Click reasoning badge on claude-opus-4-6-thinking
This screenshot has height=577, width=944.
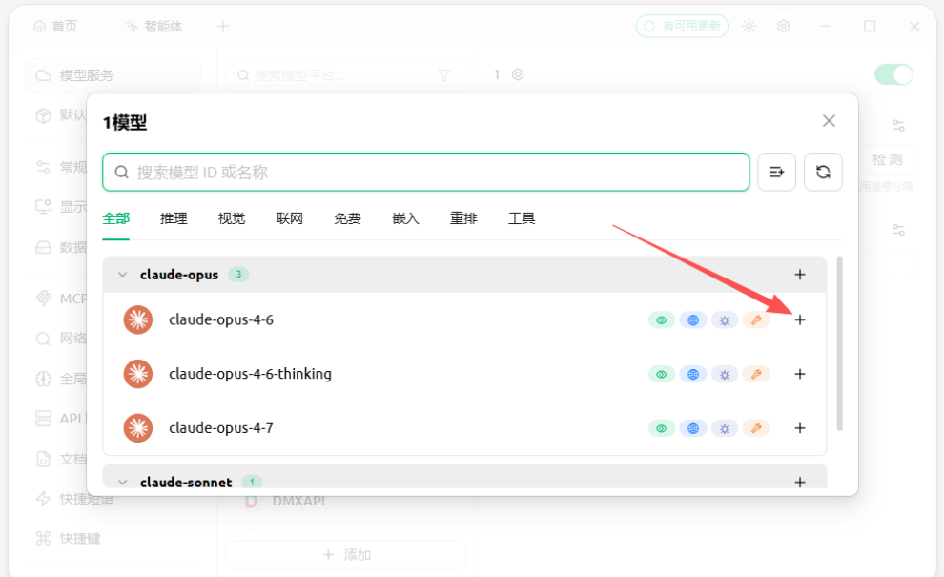tap(725, 375)
